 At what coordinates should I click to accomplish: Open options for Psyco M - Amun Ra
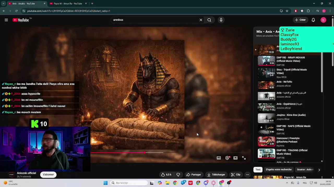(x=322, y=177)
